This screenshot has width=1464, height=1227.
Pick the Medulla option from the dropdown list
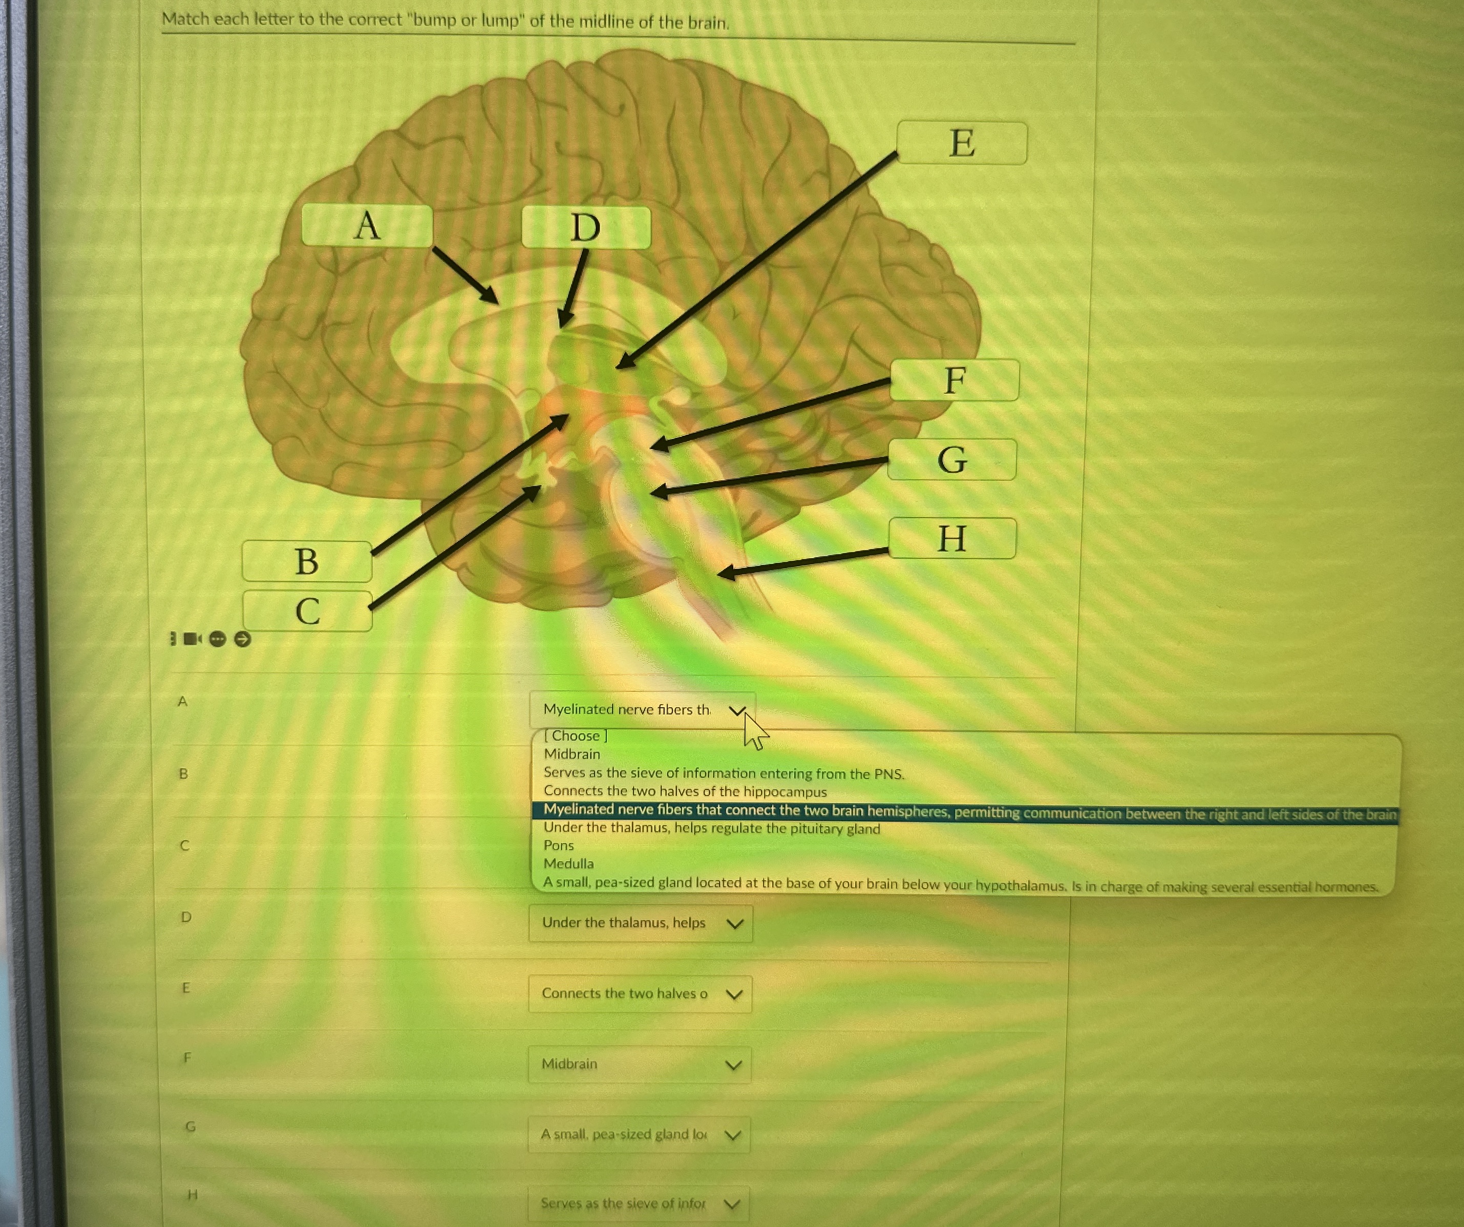[x=568, y=863]
